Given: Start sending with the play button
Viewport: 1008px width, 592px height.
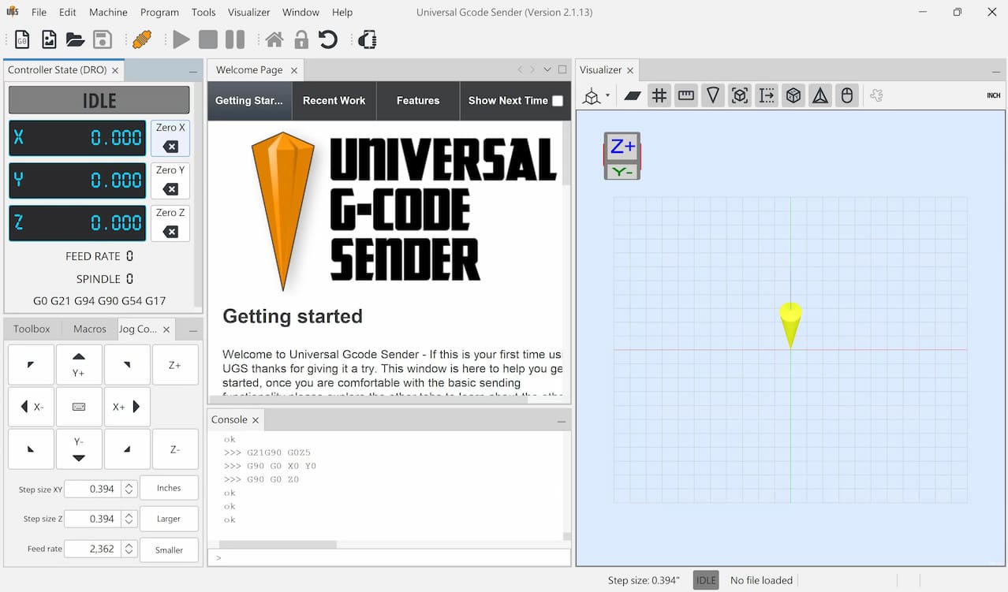Looking at the screenshot, I should pyautogui.click(x=181, y=39).
